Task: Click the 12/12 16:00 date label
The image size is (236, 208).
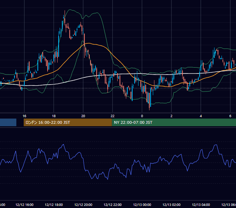Action: pos(24,205)
